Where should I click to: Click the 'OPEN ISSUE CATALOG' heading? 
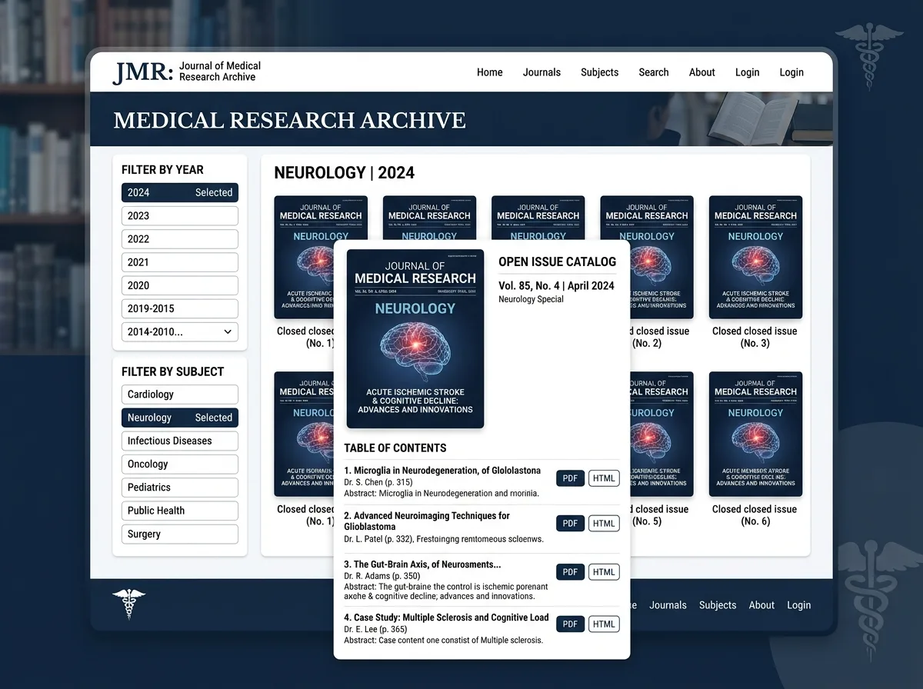click(x=557, y=261)
